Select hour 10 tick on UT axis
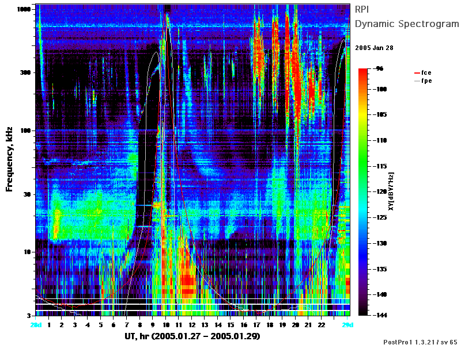This screenshot has height=345, width=461. point(166,325)
